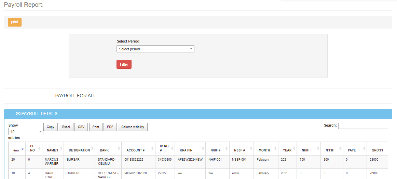Click the money icon in Payroll Details header
This screenshot has width=397, height=179.
[18, 114]
